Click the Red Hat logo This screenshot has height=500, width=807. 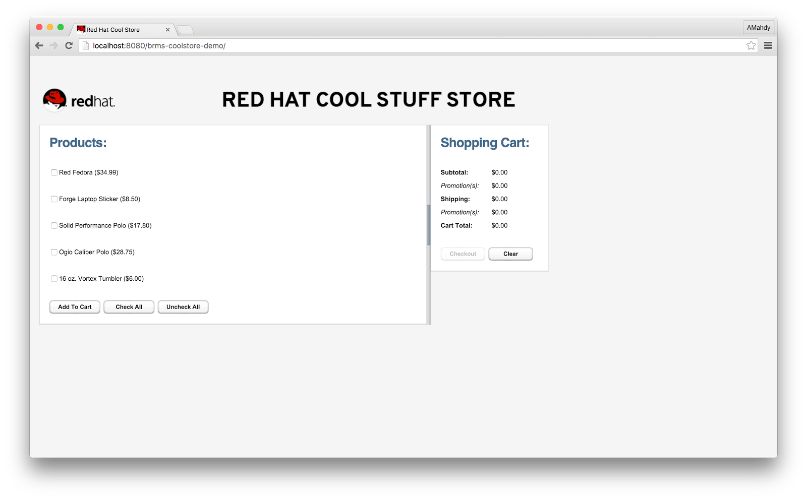(79, 100)
